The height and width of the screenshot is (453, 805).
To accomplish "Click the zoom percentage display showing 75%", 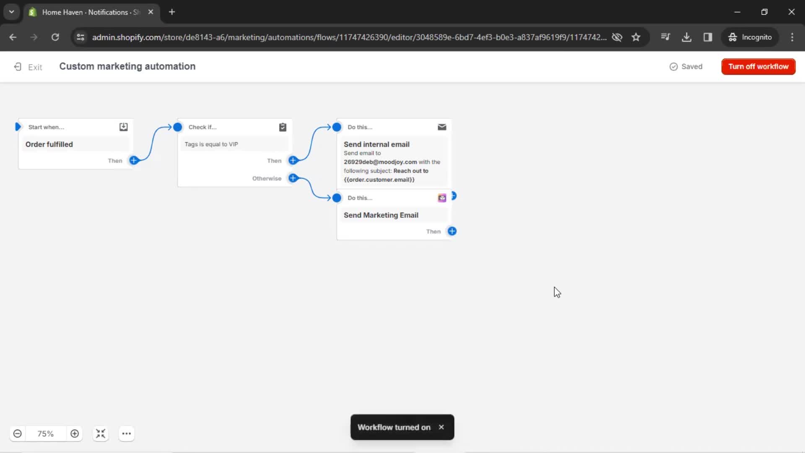I will coord(45,434).
